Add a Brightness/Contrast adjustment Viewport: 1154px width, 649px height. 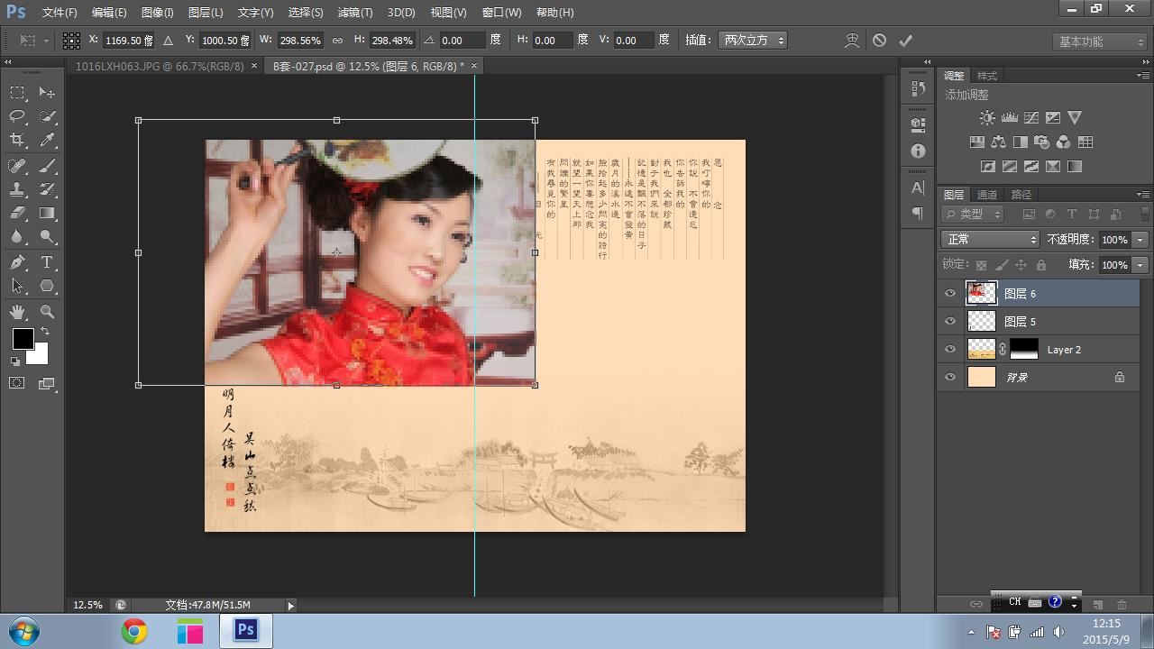pos(988,118)
